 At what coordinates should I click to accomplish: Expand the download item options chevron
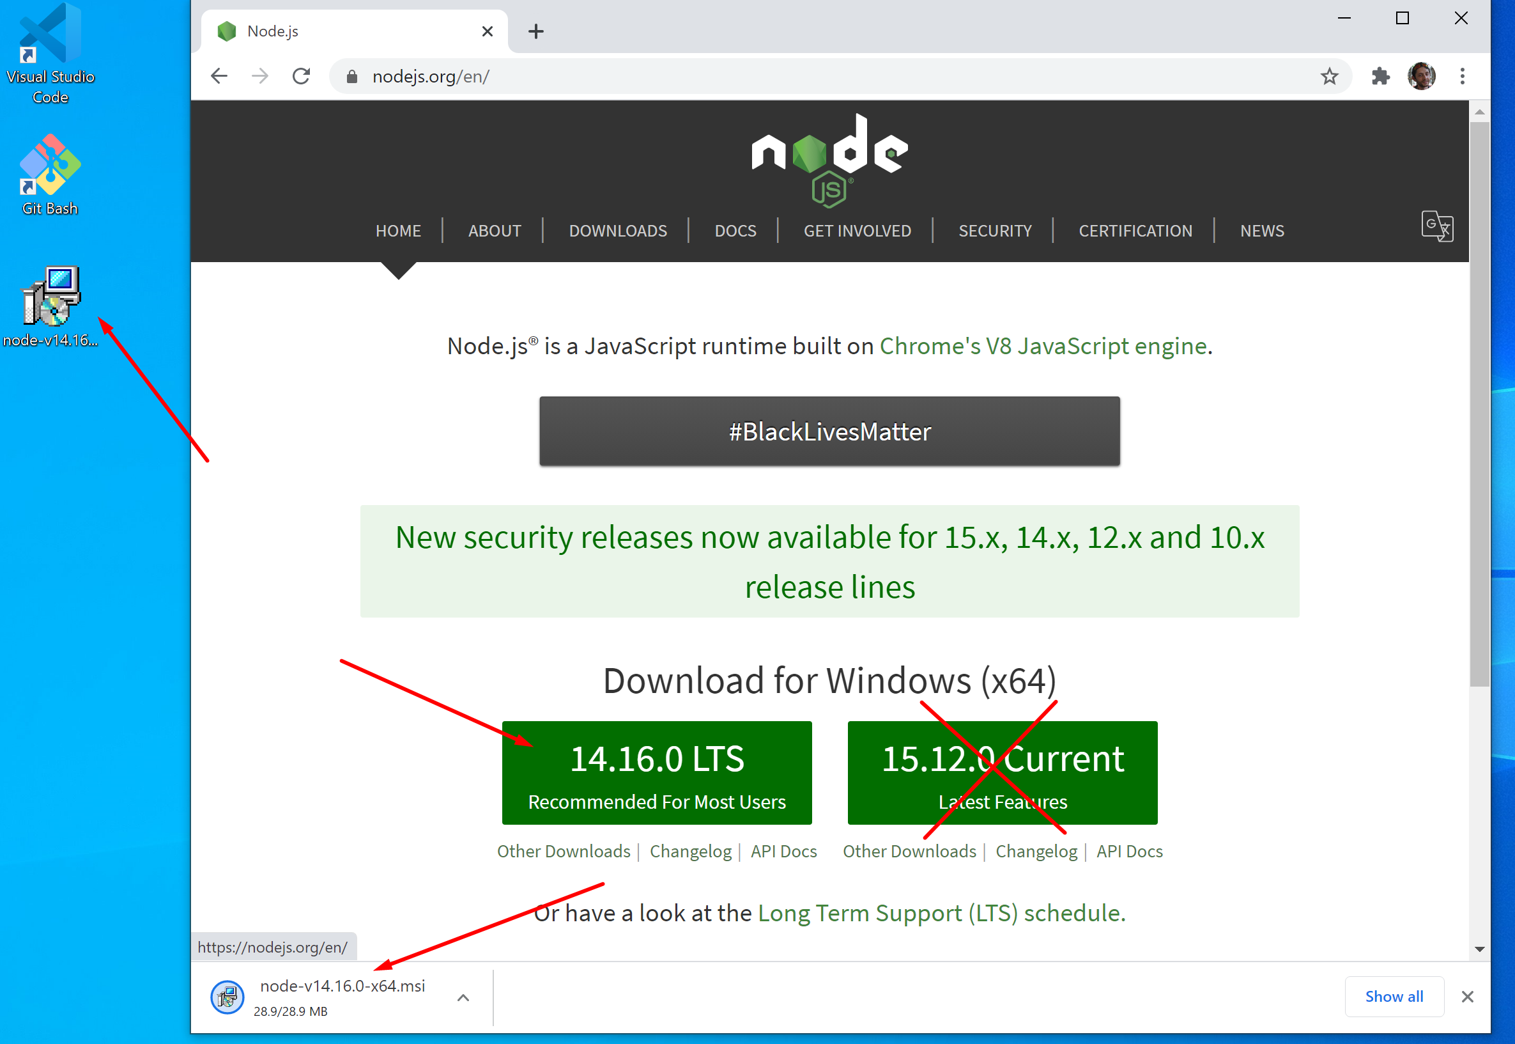pos(463,997)
